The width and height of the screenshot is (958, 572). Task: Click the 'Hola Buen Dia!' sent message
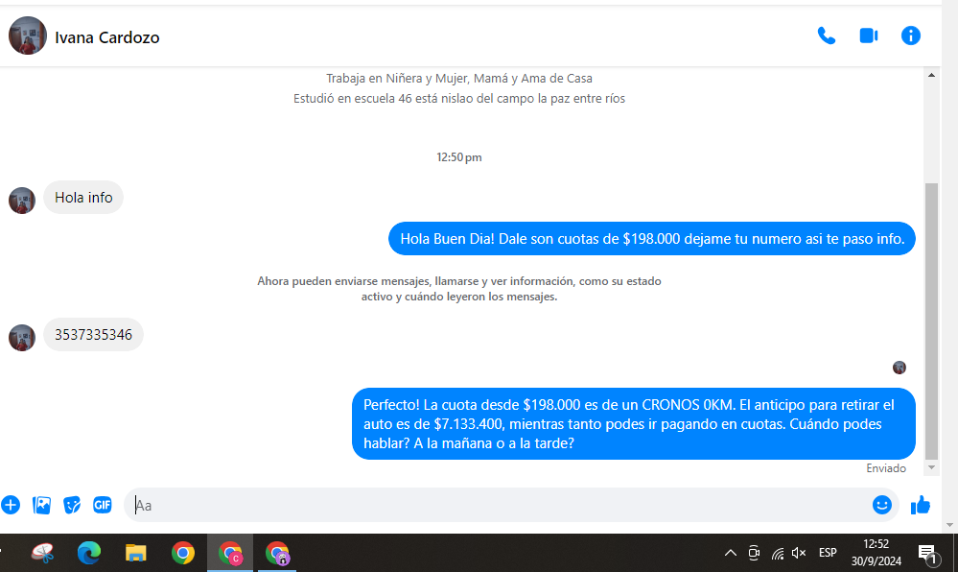click(x=652, y=239)
